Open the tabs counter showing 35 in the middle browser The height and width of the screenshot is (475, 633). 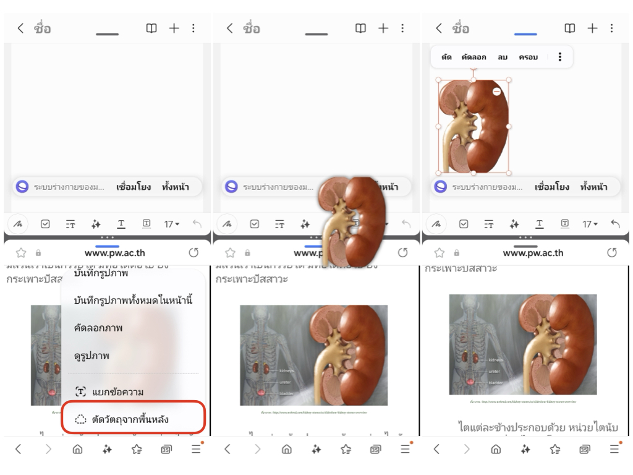point(375,450)
